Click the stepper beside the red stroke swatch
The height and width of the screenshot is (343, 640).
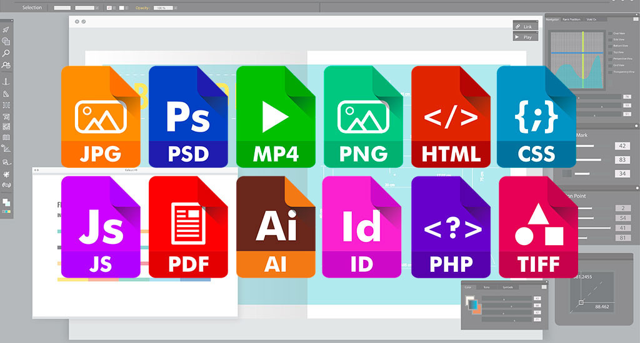coord(114,7)
